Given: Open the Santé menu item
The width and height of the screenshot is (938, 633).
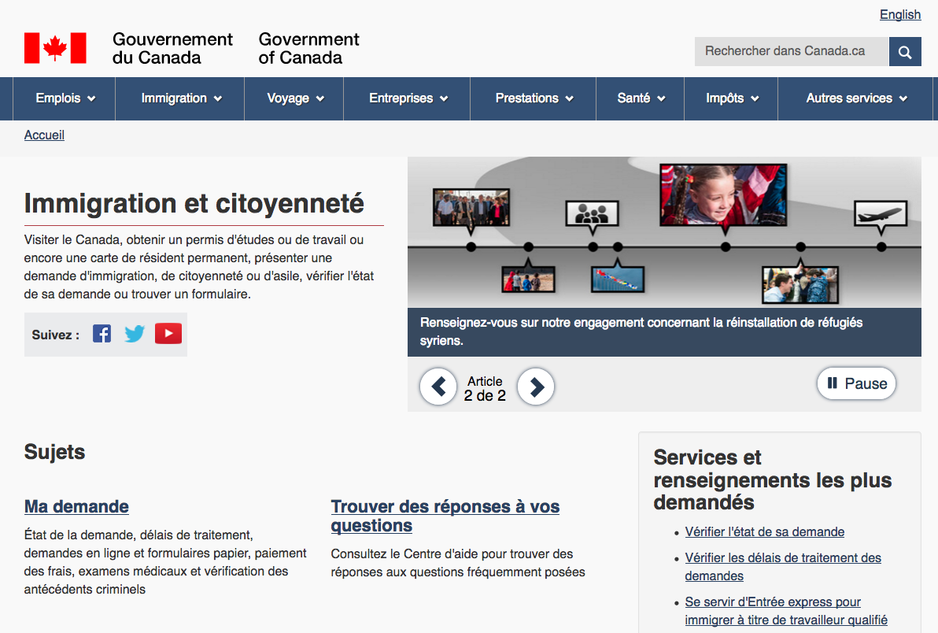Looking at the screenshot, I should coord(641,98).
